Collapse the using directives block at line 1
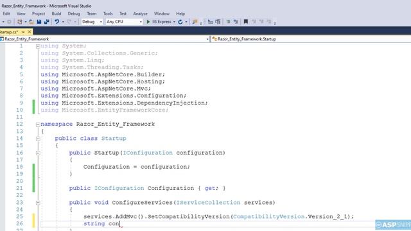 click(x=38, y=46)
